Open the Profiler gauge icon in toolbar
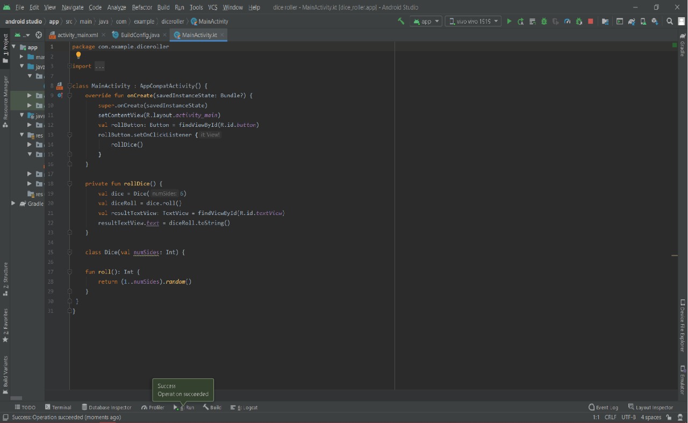The height and width of the screenshot is (423, 688). pos(567,21)
